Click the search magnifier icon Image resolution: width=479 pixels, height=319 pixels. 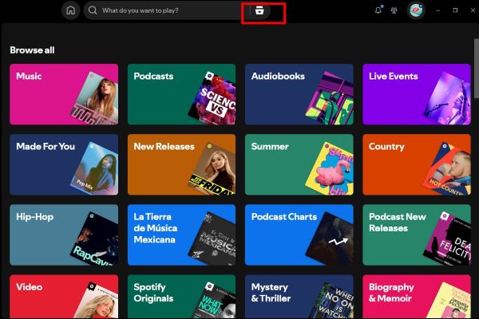93,10
